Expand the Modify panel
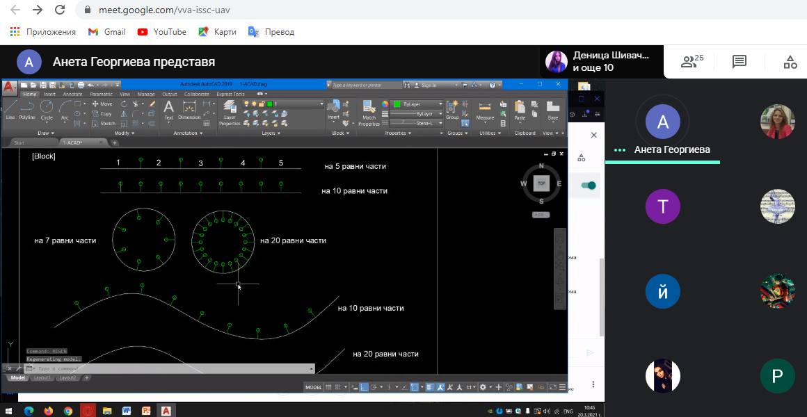807x417 pixels. (x=124, y=133)
